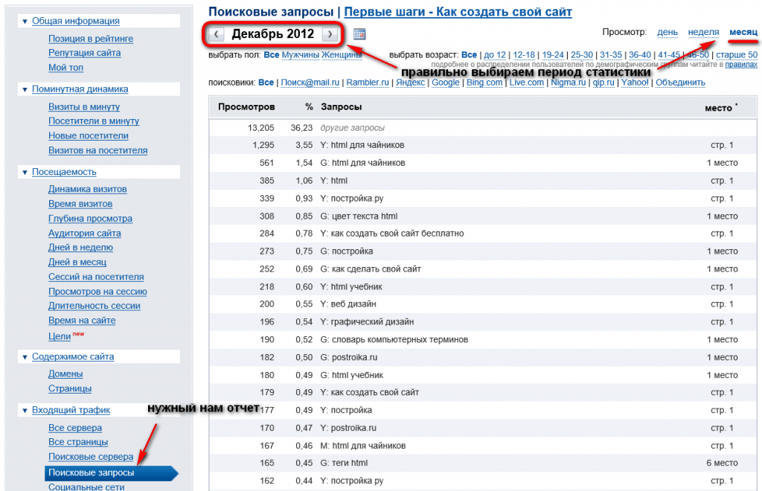Select age group старше 50
The width and height of the screenshot is (762, 491).
[x=737, y=55]
